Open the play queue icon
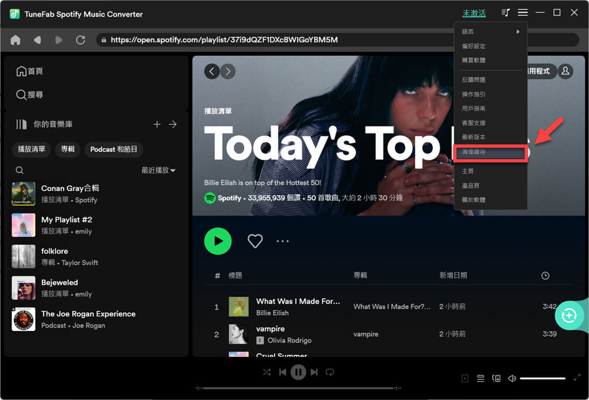 [480, 379]
